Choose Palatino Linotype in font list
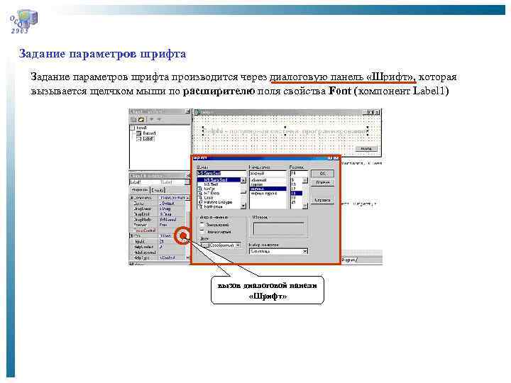511x383 pixels. [218, 202]
